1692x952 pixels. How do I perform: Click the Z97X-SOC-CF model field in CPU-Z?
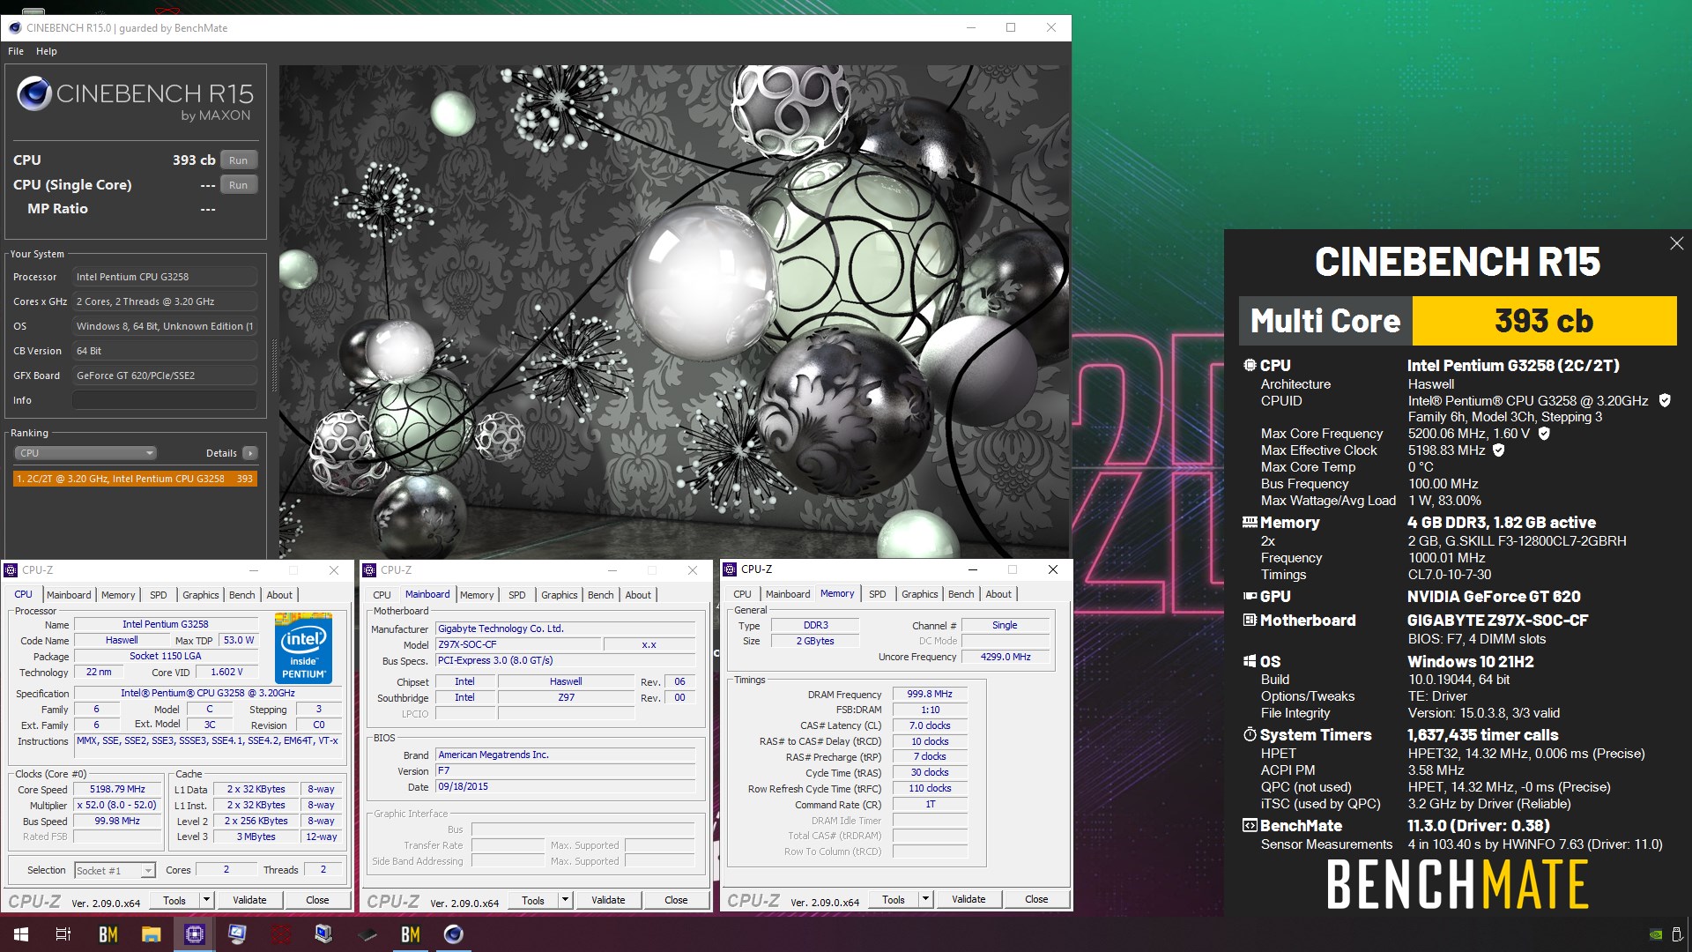518,644
